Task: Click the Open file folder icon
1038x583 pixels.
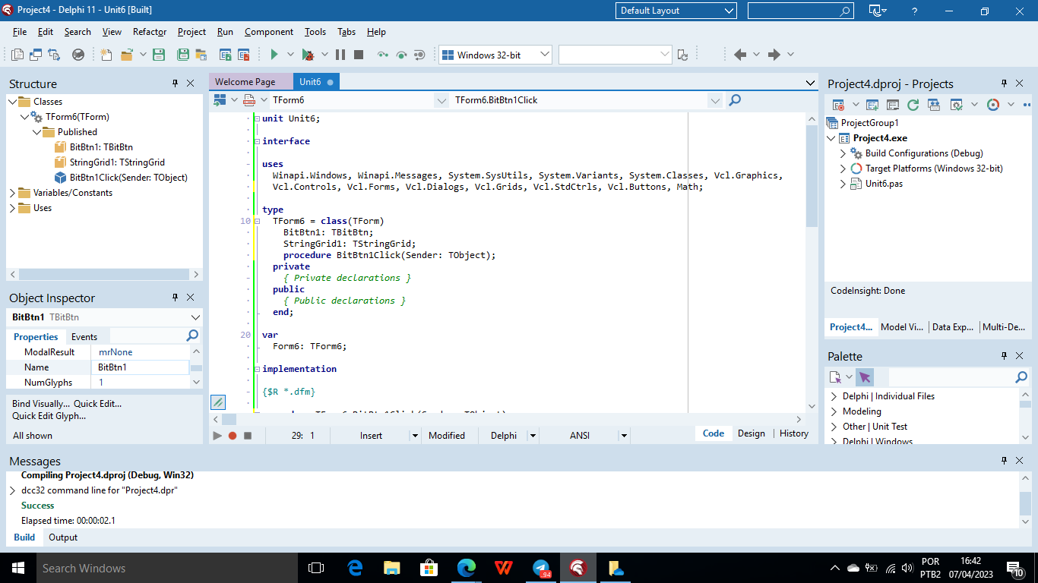Action: (126, 55)
